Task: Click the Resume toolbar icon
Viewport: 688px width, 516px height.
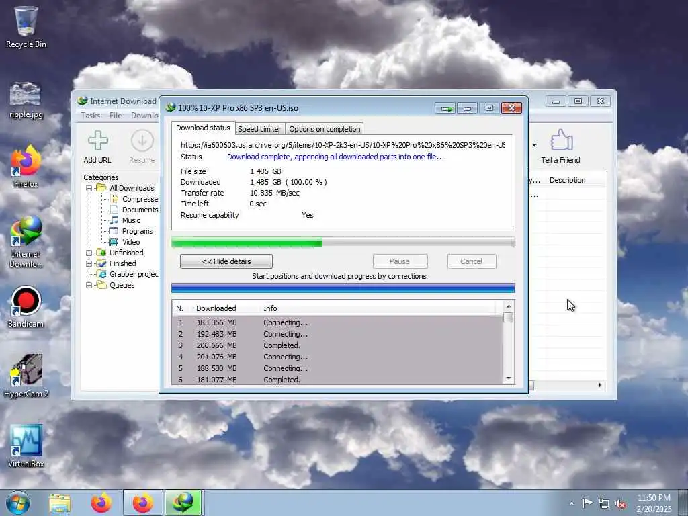Action: click(142, 147)
